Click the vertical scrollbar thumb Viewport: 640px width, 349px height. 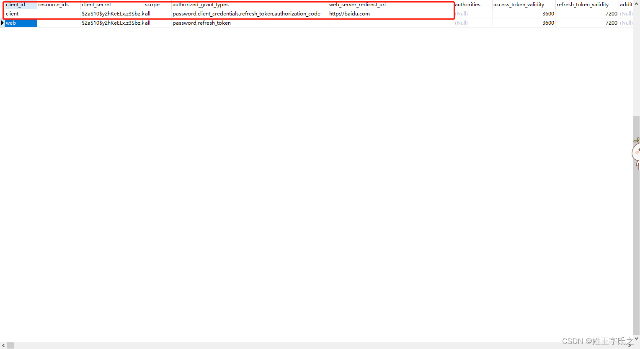(637, 225)
